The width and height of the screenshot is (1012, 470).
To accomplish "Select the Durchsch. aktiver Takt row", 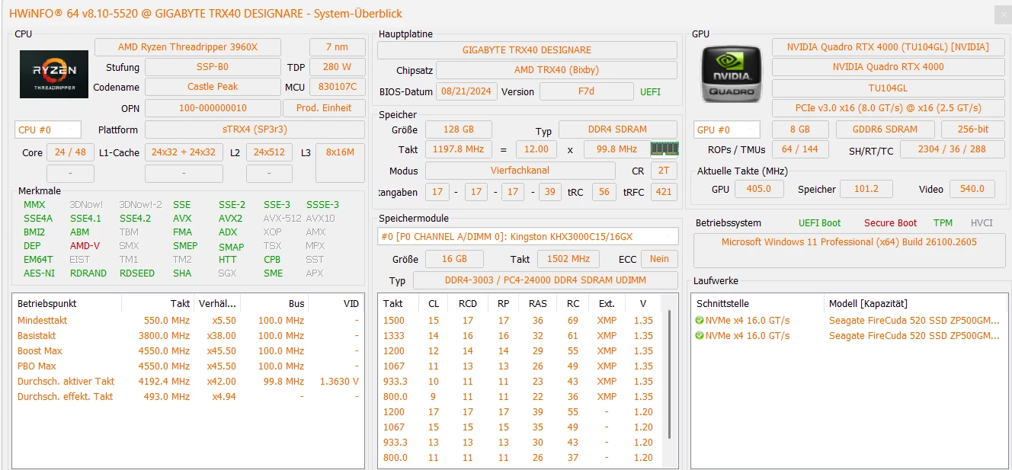I will 188,382.
